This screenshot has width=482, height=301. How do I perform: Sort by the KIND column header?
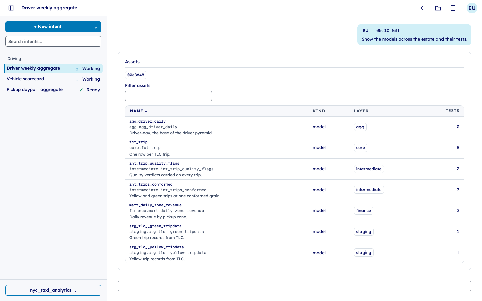click(319, 111)
